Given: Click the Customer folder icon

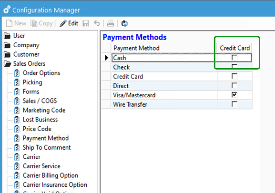Looking at the screenshot, I should pyautogui.click(x=7, y=54).
